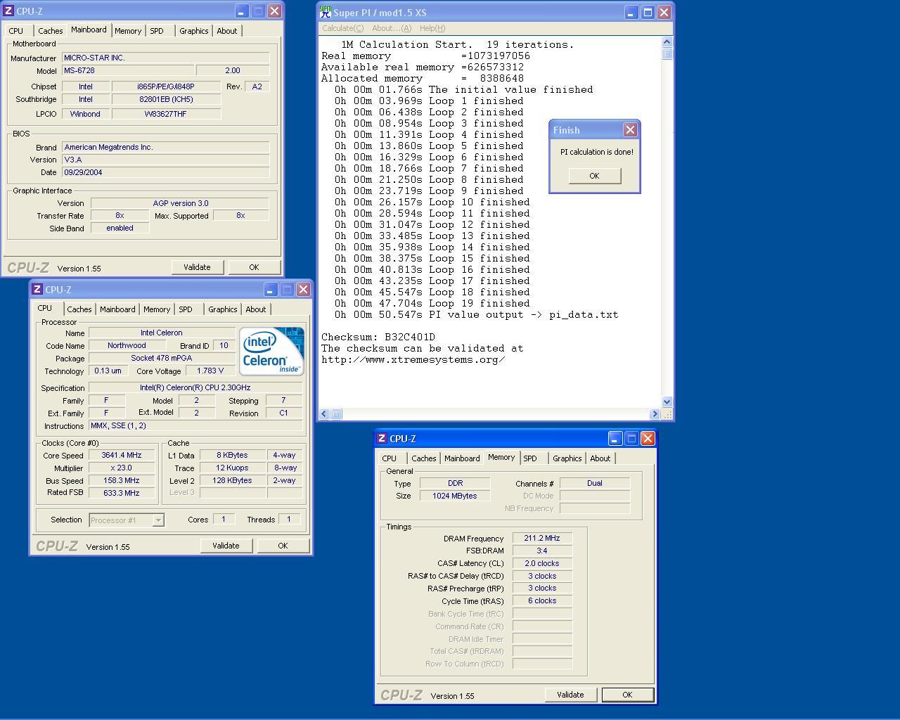900x720 pixels.
Task: Close the Finish dialog with X
Action: [630, 130]
